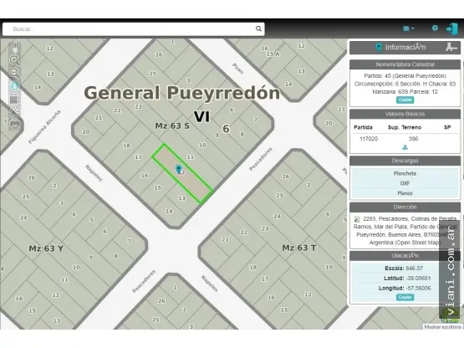Click the blue marker pin on parcel 12

178,169
